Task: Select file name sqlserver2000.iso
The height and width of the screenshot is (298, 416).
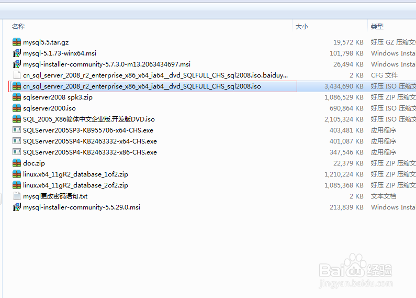Action: [x=49, y=108]
